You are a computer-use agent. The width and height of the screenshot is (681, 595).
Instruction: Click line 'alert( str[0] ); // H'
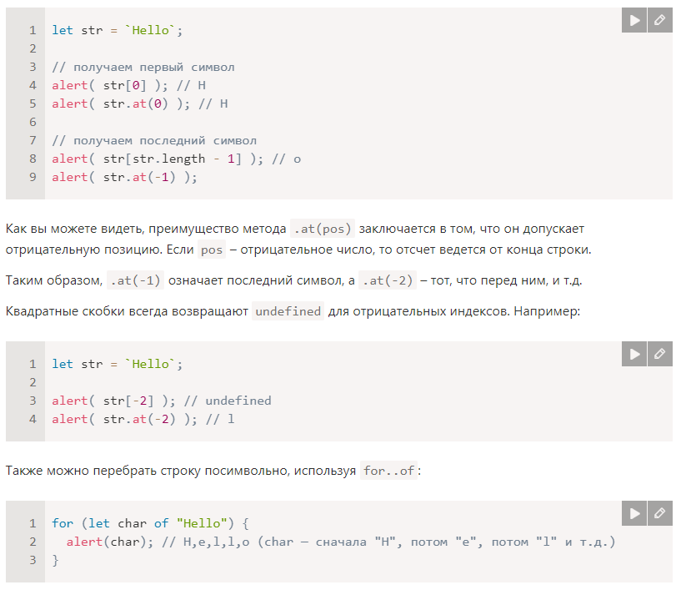pyautogui.click(x=128, y=86)
